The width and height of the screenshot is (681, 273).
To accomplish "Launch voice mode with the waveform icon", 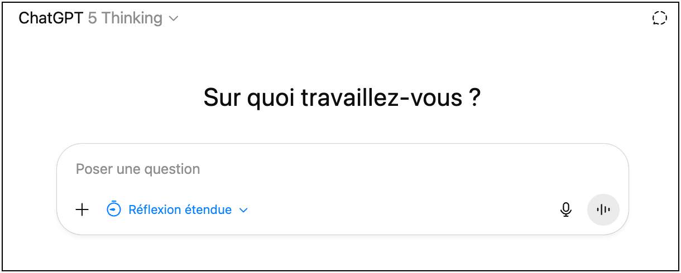I will pyautogui.click(x=603, y=210).
